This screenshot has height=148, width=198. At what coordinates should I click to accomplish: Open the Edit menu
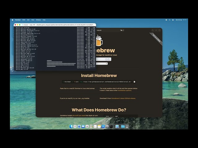28,20
